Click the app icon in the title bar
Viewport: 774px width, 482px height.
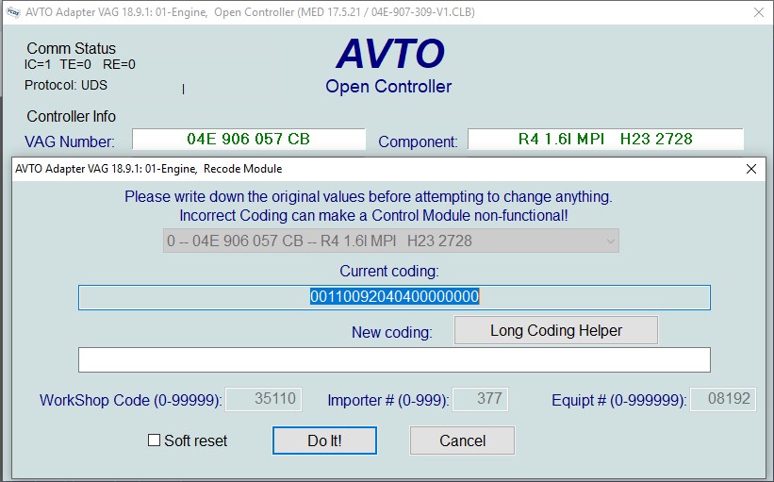click(x=13, y=12)
